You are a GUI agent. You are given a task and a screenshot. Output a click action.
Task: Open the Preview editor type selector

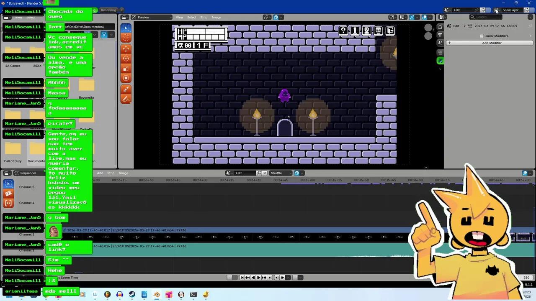[x=124, y=17]
